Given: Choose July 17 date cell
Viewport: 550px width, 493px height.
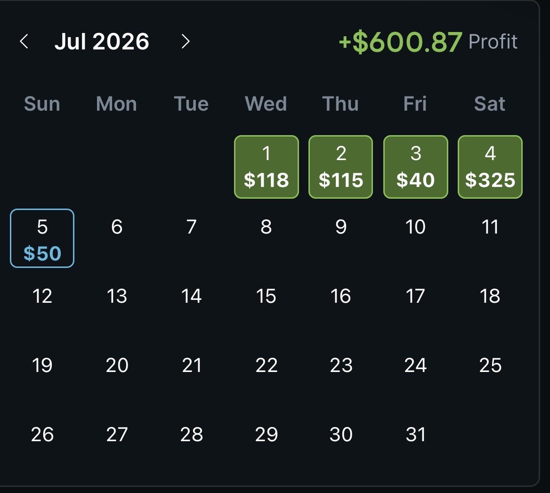Looking at the screenshot, I should click(416, 296).
